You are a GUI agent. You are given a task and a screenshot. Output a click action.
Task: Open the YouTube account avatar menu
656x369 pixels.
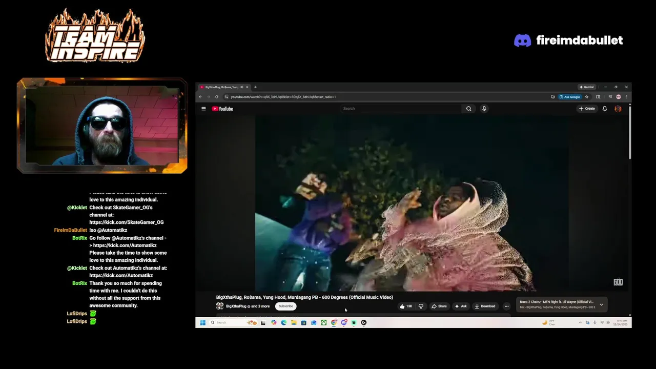point(618,109)
